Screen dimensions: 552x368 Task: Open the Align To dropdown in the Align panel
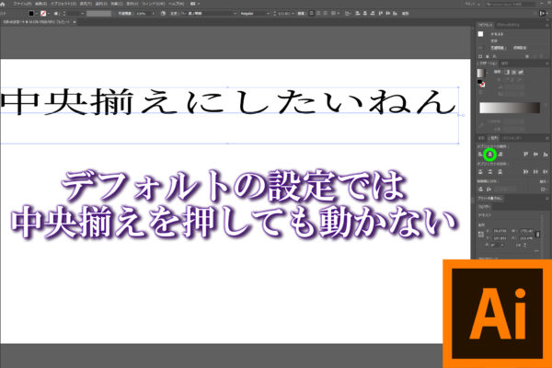tap(544, 190)
